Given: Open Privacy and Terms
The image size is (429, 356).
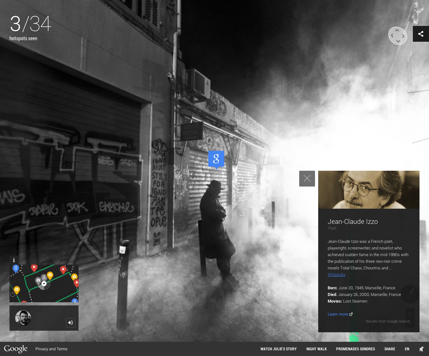Looking at the screenshot, I should point(51,349).
